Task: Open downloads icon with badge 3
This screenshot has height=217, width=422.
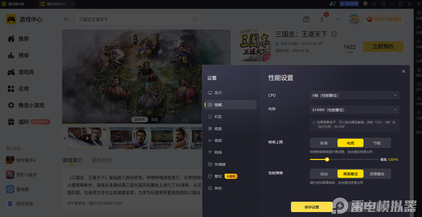Action: pyautogui.click(x=322, y=19)
